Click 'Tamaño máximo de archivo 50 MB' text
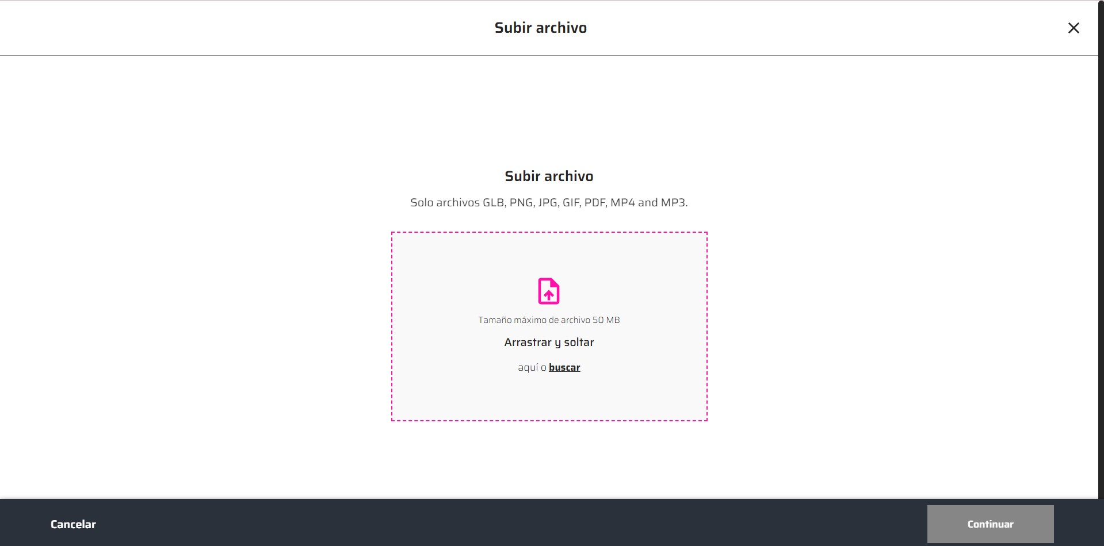The height and width of the screenshot is (546, 1104). pyautogui.click(x=549, y=320)
